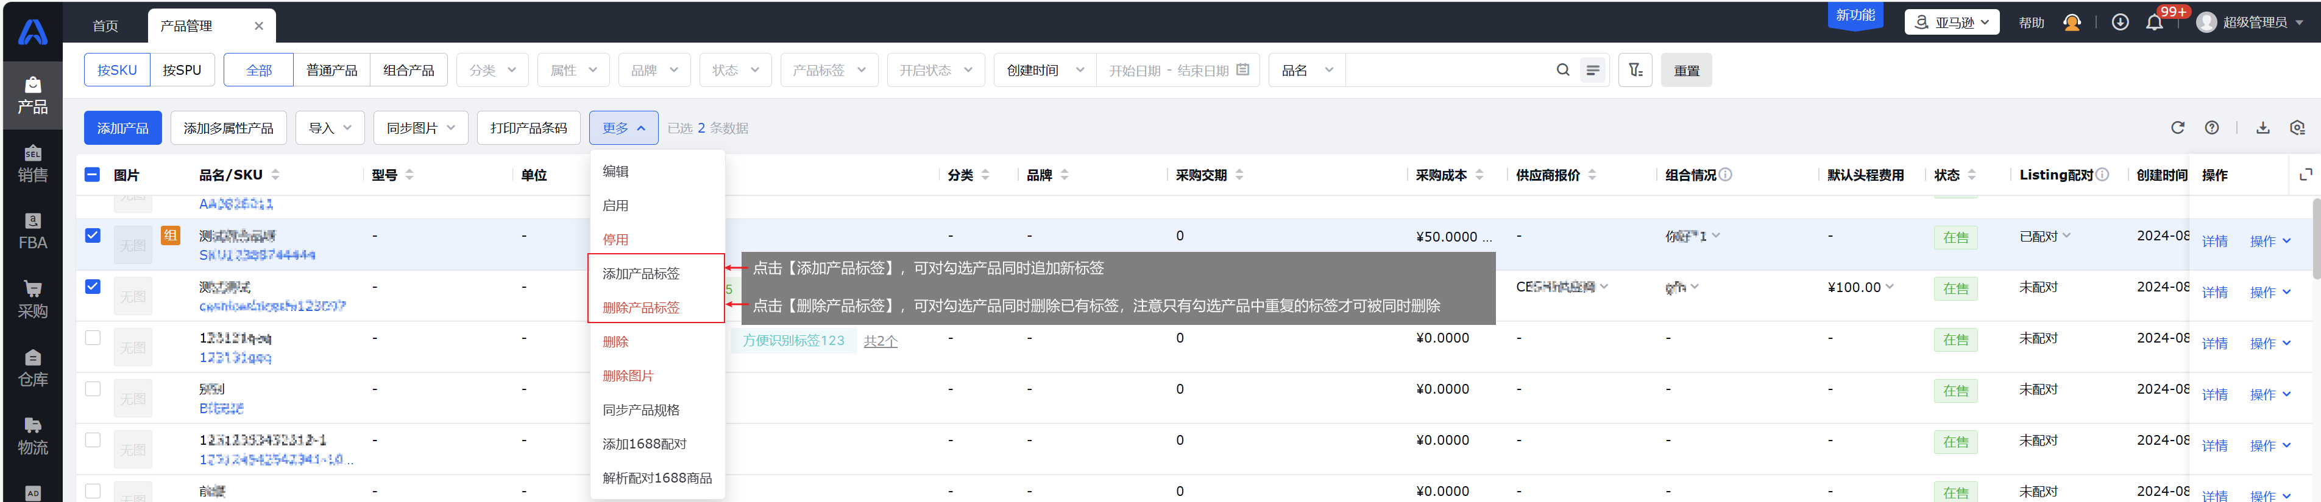Open the help question mark icon above table
Screen dimensions: 2321x502
(2211, 128)
